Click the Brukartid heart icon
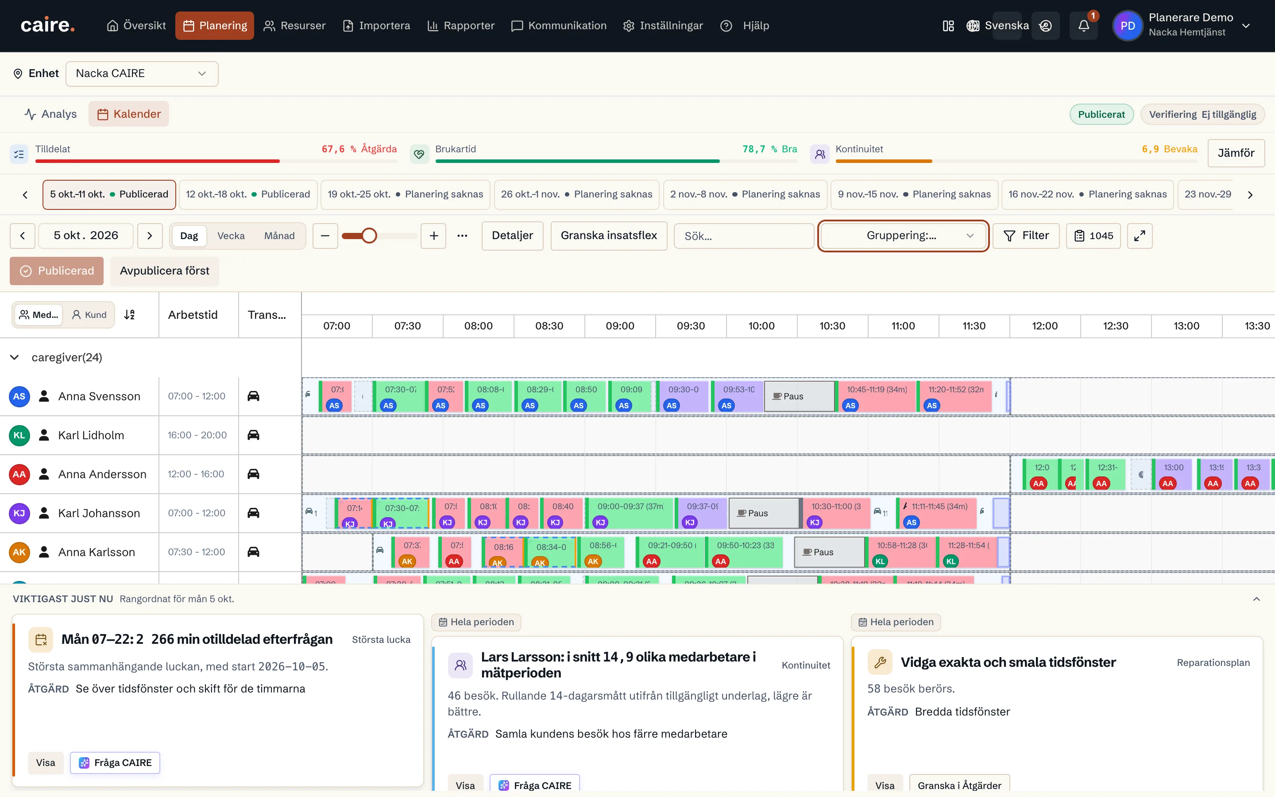 [x=419, y=154]
